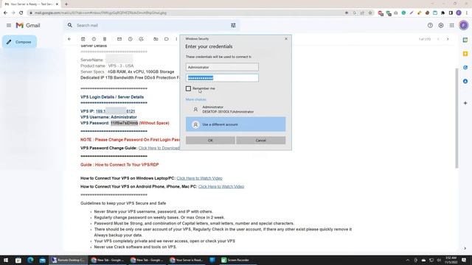Switch to Remote Desktop Connection taskbar item
Viewport: 472px width, 265px height.
click(69, 260)
